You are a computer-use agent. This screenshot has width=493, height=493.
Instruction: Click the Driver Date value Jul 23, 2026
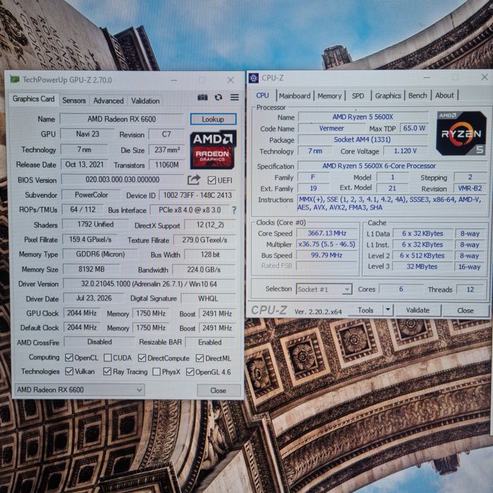pos(94,298)
